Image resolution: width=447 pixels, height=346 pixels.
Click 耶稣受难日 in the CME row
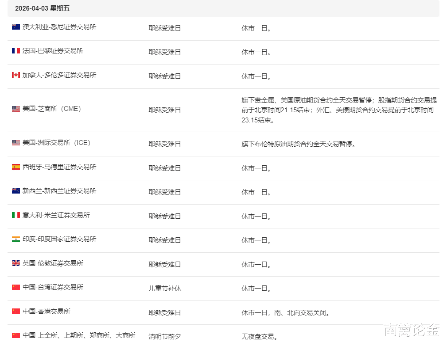(164, 110)
